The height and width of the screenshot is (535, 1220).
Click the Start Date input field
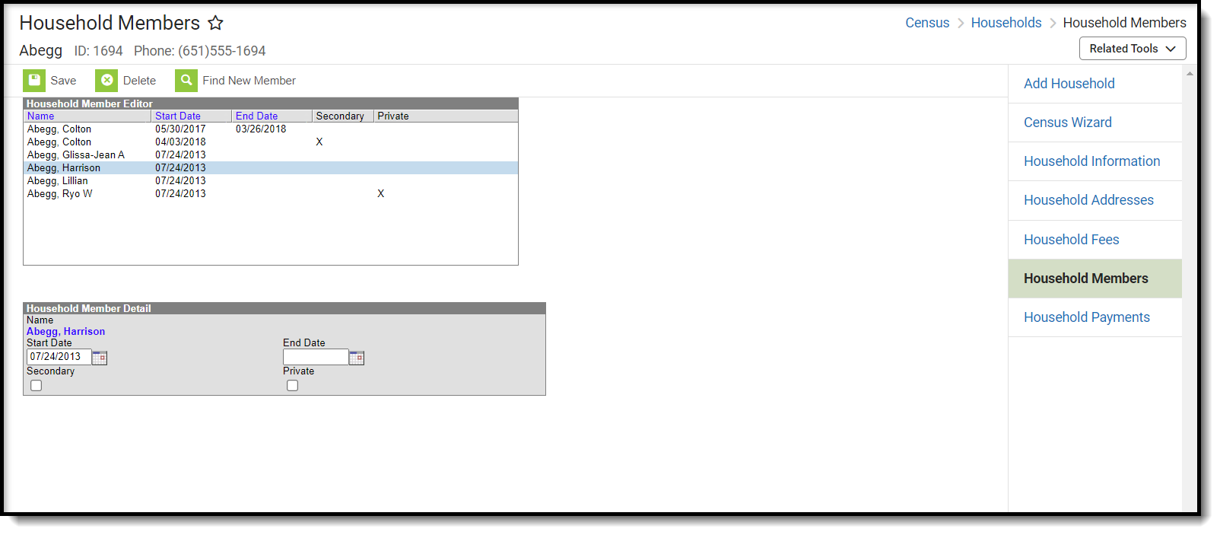click(x=59, y=357)
